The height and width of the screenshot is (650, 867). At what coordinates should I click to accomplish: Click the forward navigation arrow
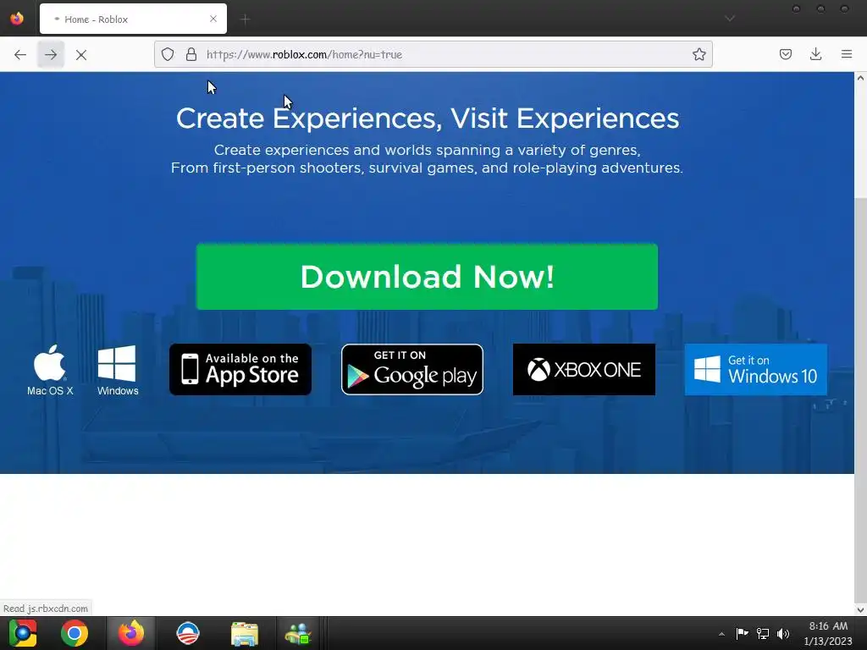click(51, 55)
